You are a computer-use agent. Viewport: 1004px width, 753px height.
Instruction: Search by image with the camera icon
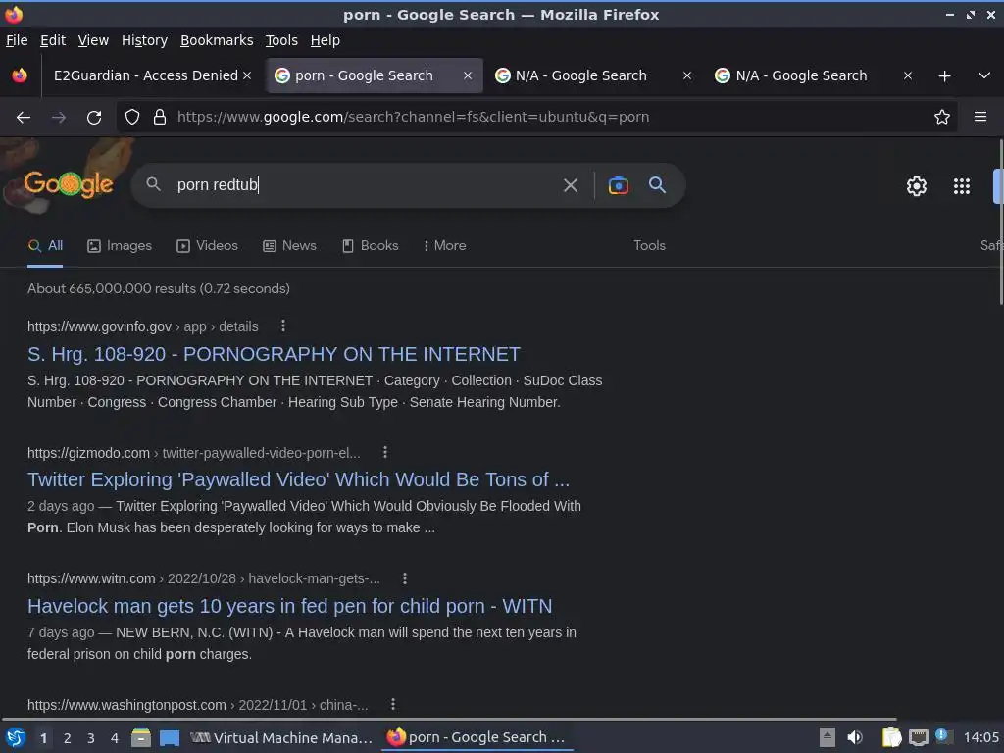[x=618, y=185]
